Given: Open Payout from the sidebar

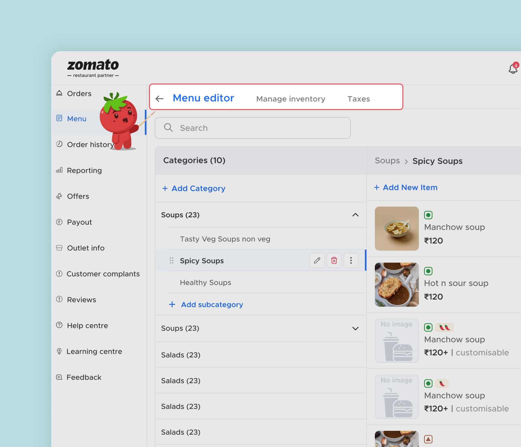Looking at the screenshot, I should tap(79, 222).
